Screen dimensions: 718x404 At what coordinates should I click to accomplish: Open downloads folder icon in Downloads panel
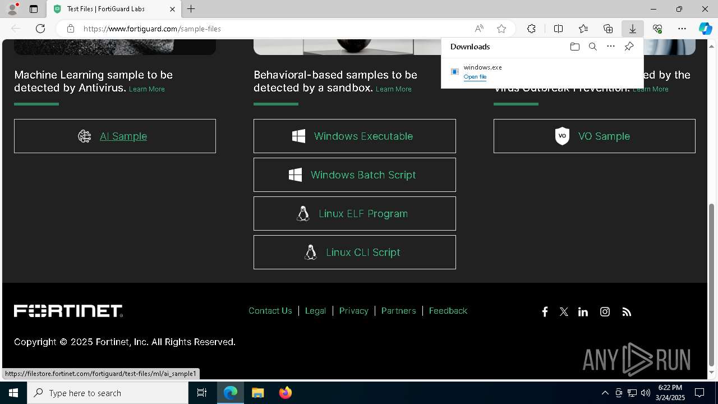[574, 47]
